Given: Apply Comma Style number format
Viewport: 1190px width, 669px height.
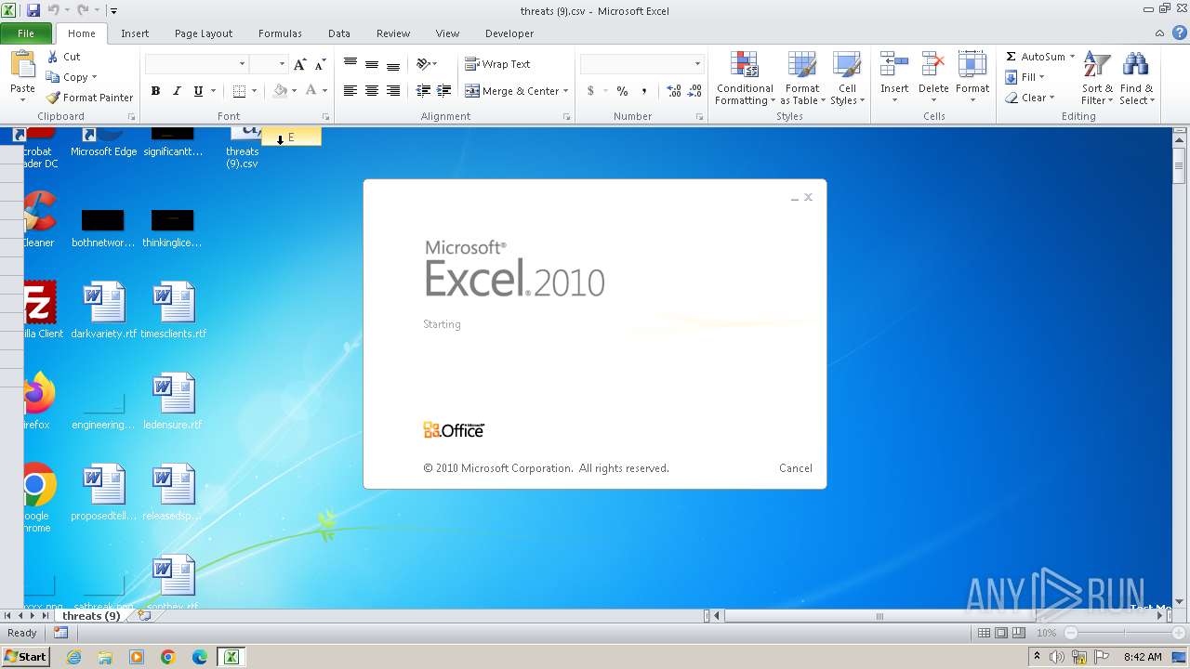Looking at the screenshot, I should [643, 91].
